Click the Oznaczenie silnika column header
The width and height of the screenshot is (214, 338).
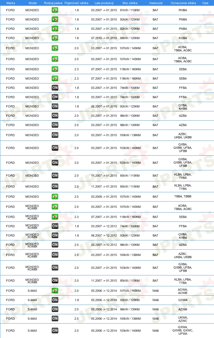(x=183, y=3)
